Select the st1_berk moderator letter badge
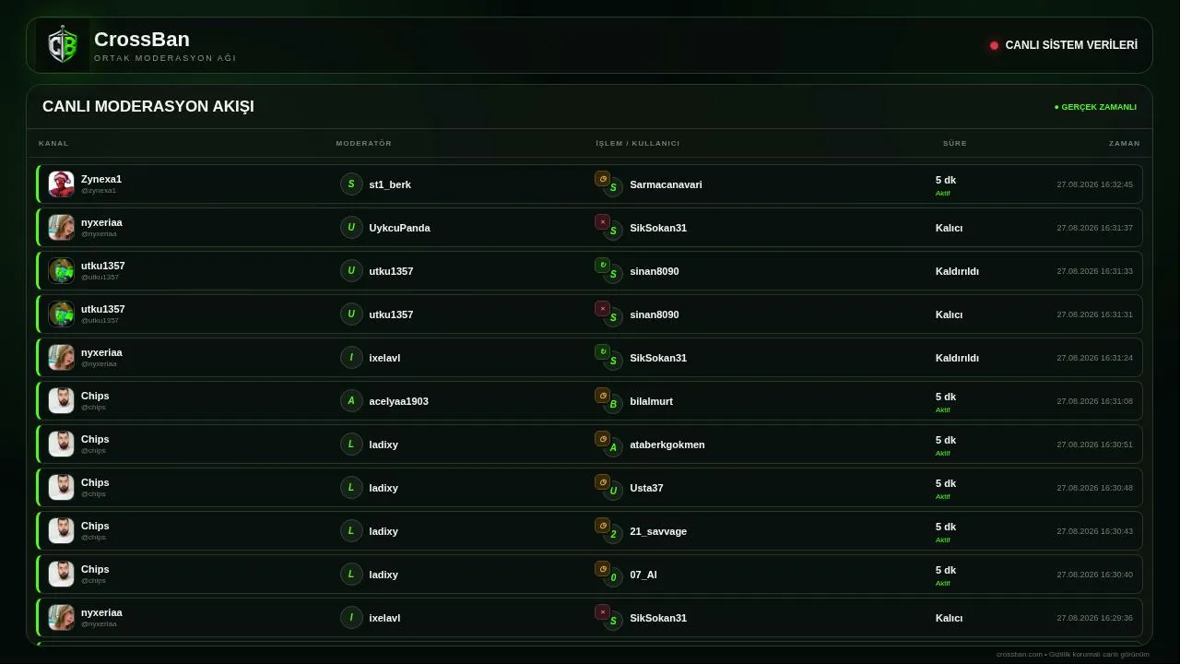This screenshot has width=1180, height=664. 351,184
